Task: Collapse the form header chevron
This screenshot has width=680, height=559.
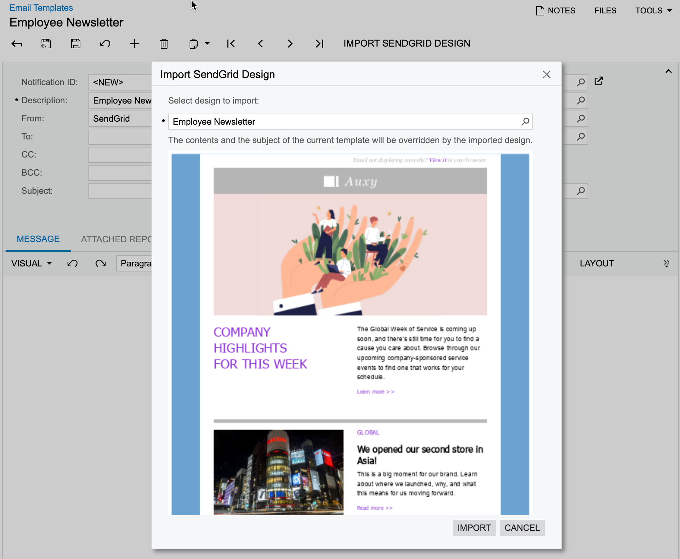Action: pos(668,71)
